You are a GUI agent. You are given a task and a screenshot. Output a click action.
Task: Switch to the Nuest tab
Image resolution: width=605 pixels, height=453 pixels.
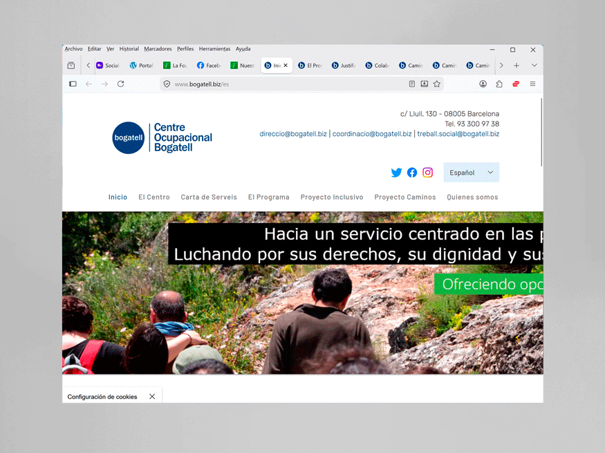pos(242,66)
